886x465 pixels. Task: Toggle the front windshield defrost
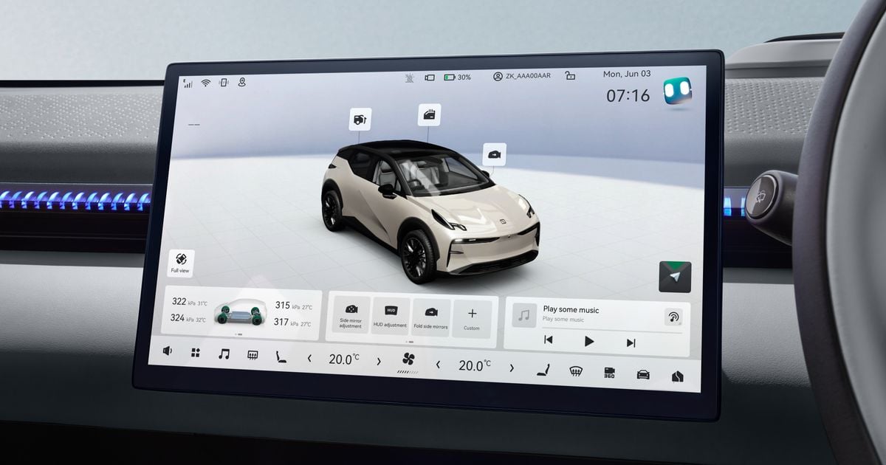point(576,371)
